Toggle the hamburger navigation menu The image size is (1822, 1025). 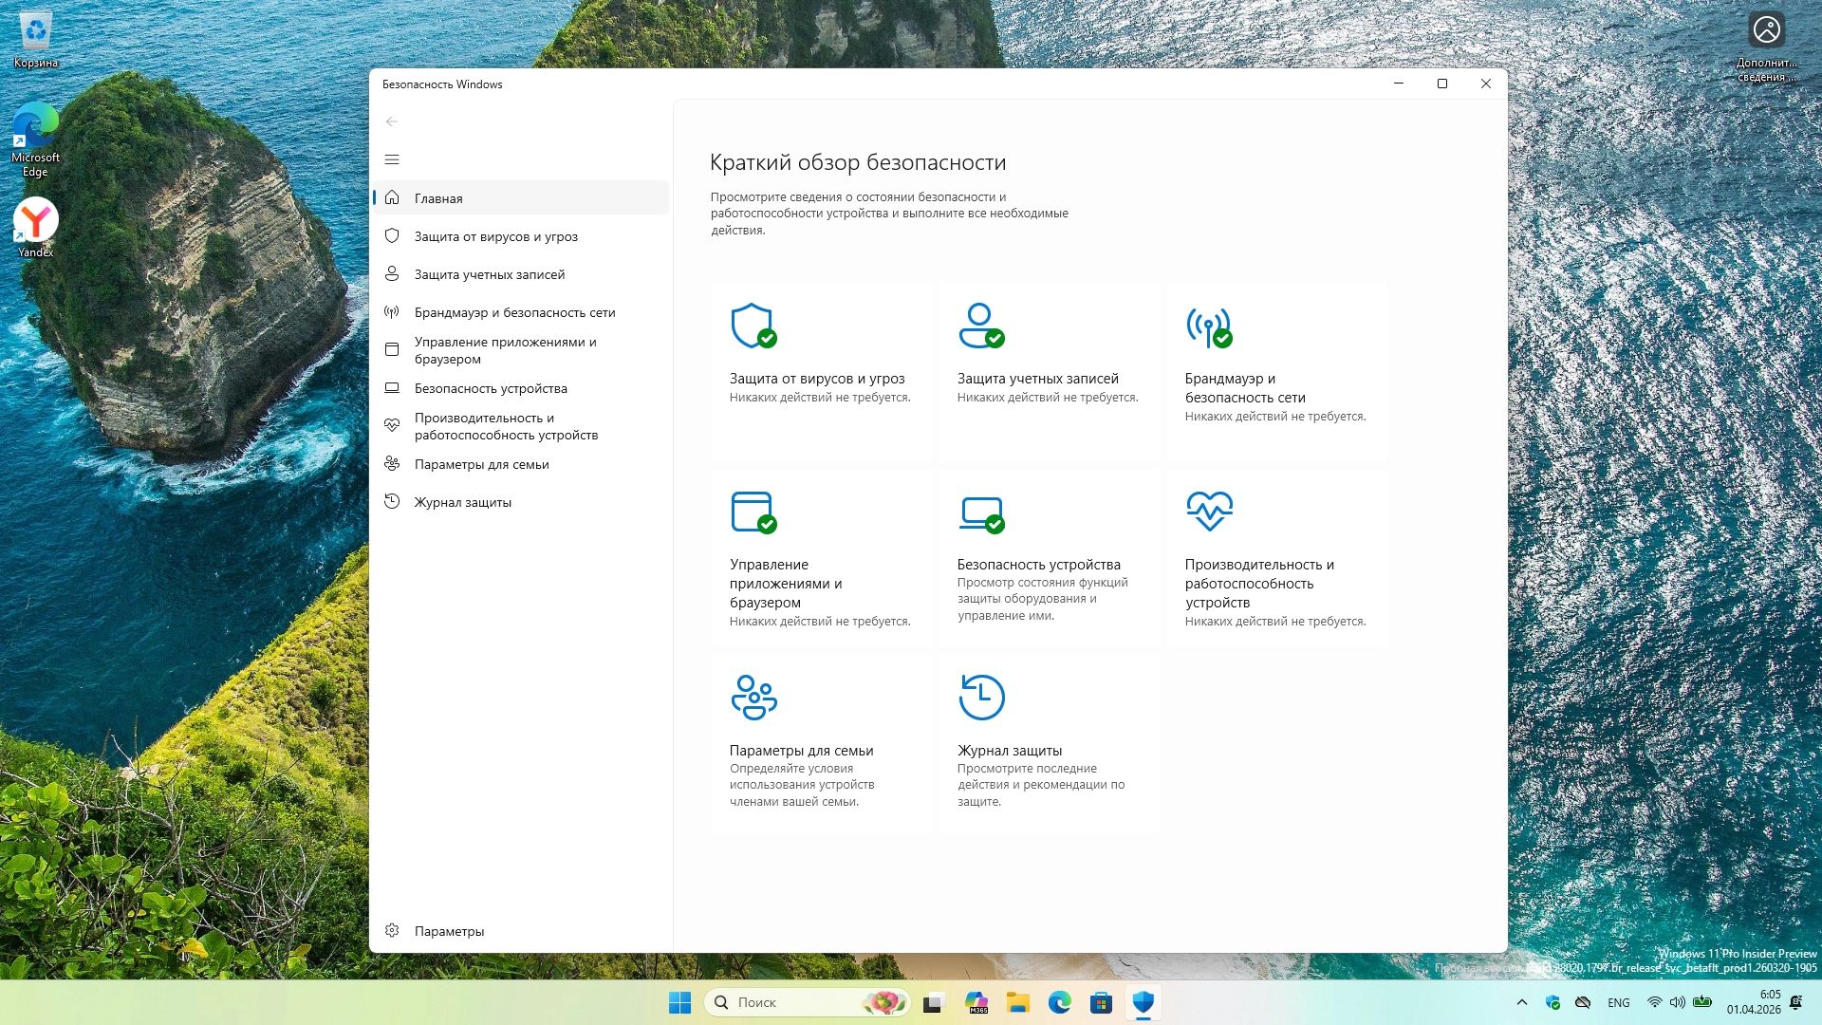(392, 159)
